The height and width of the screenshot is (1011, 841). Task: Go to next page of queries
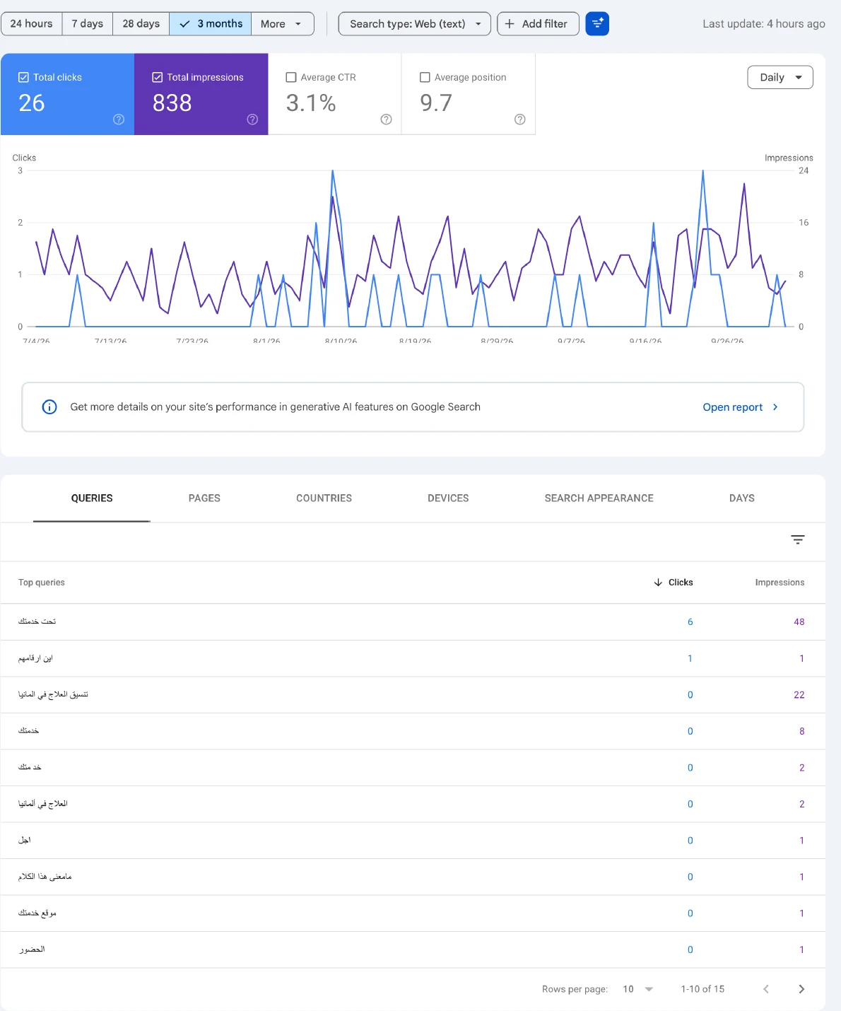tap(801, 989)
